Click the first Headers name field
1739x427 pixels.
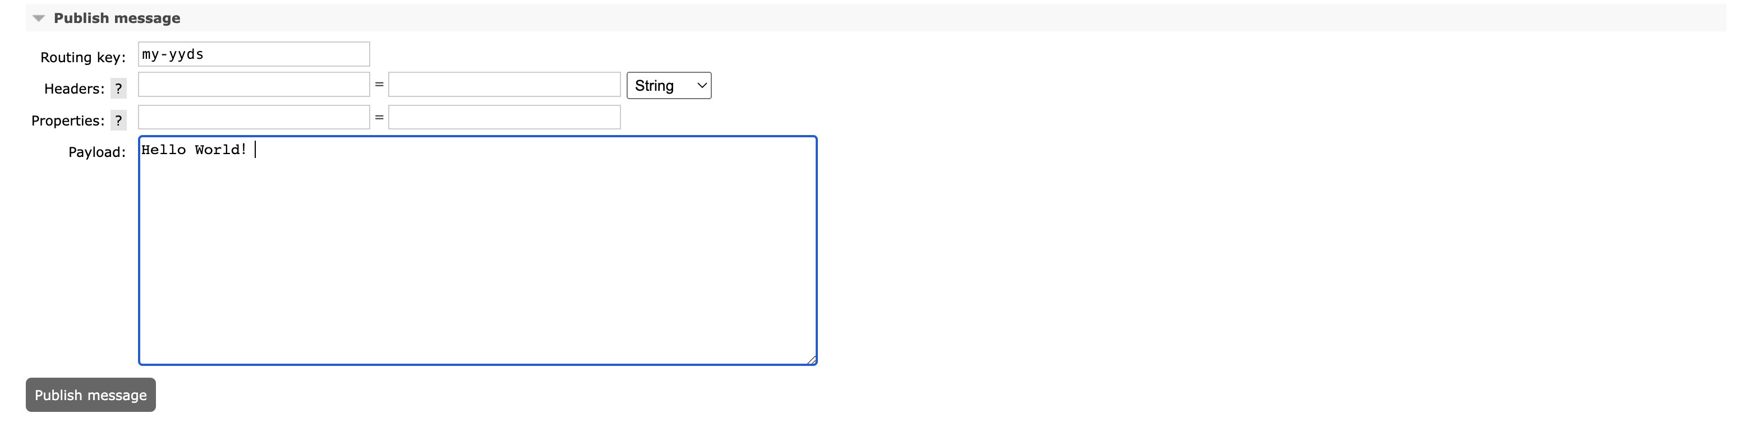click(253, 84)
